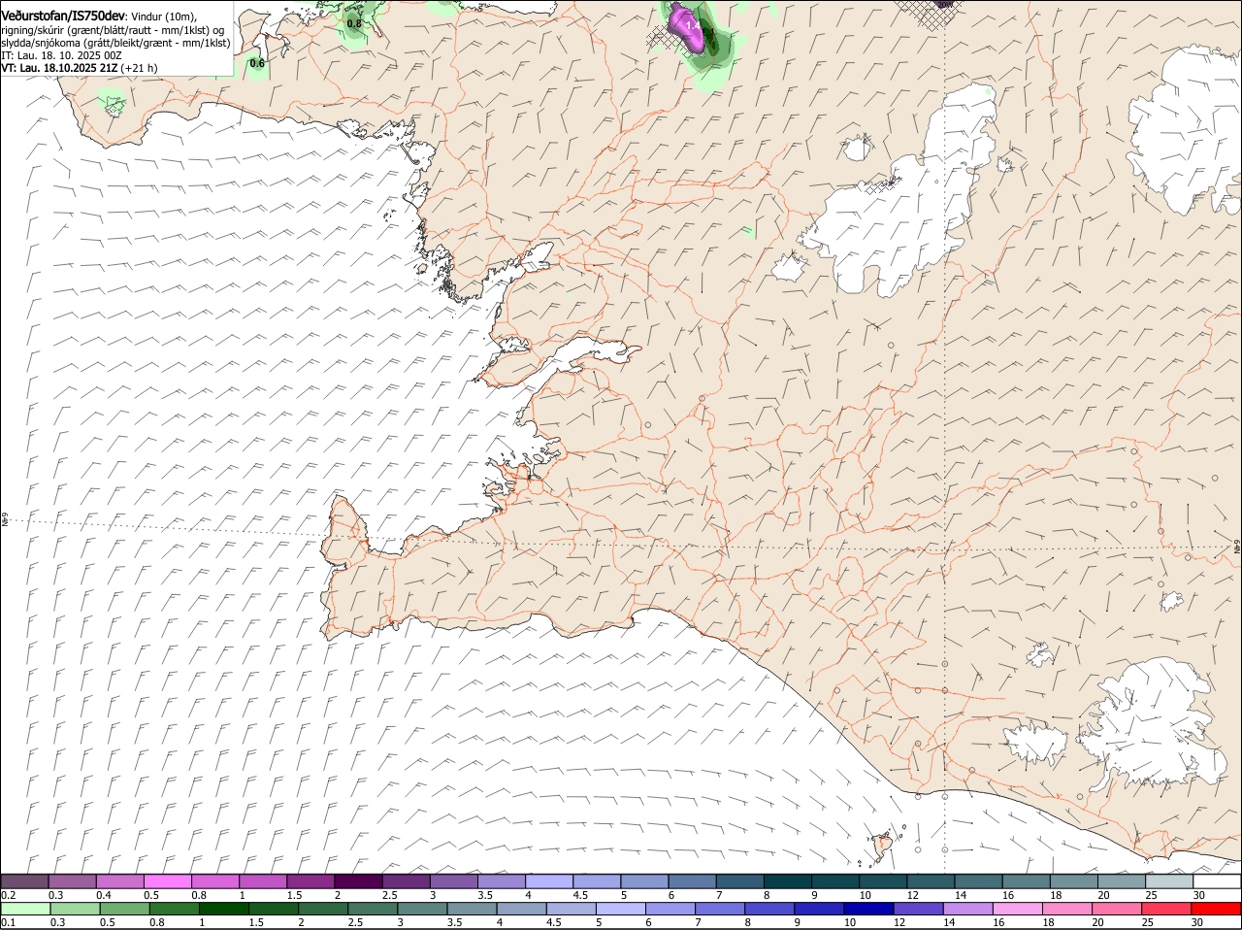The height and width of the screenshot is (930, 1242).
Task: Select upper legend swatch between 0.4 and 0.5
Action: (120, 881)
